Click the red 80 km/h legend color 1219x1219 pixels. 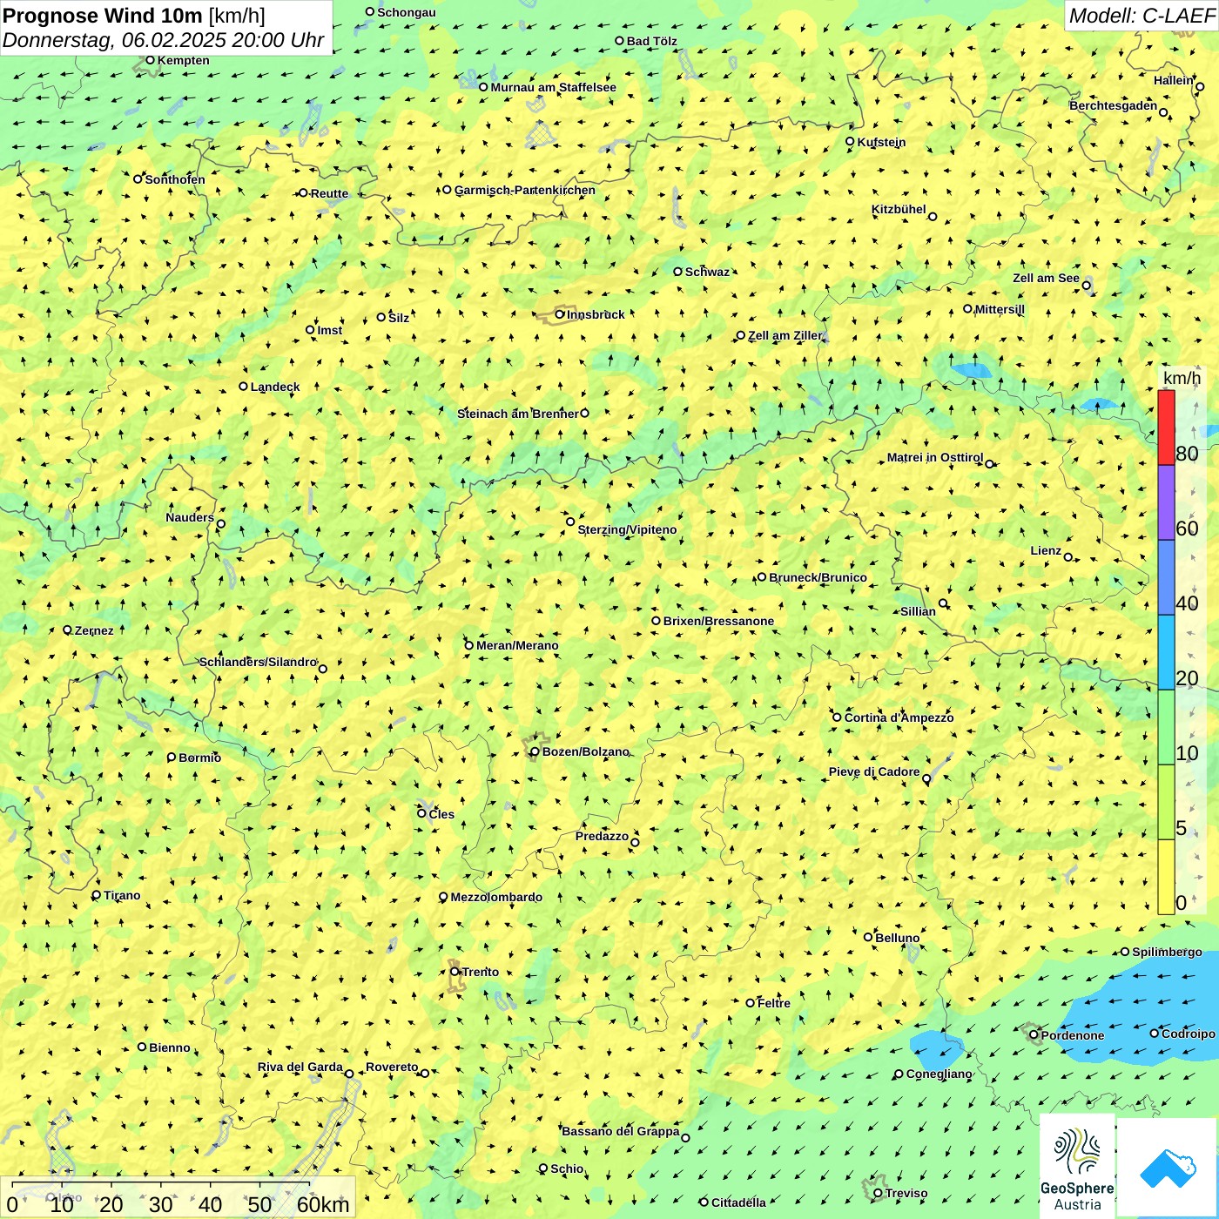point(1166,428)
